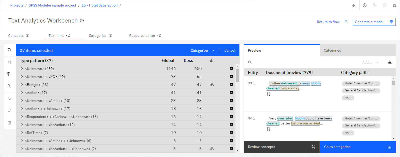400x157 pixels.
Task: Click the flow structure icon in the top bar
Action: coord(375,5)
